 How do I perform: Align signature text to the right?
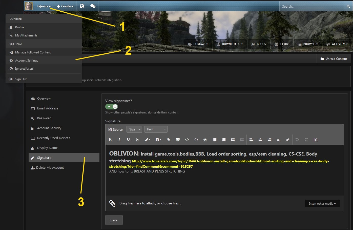point(269,140)
